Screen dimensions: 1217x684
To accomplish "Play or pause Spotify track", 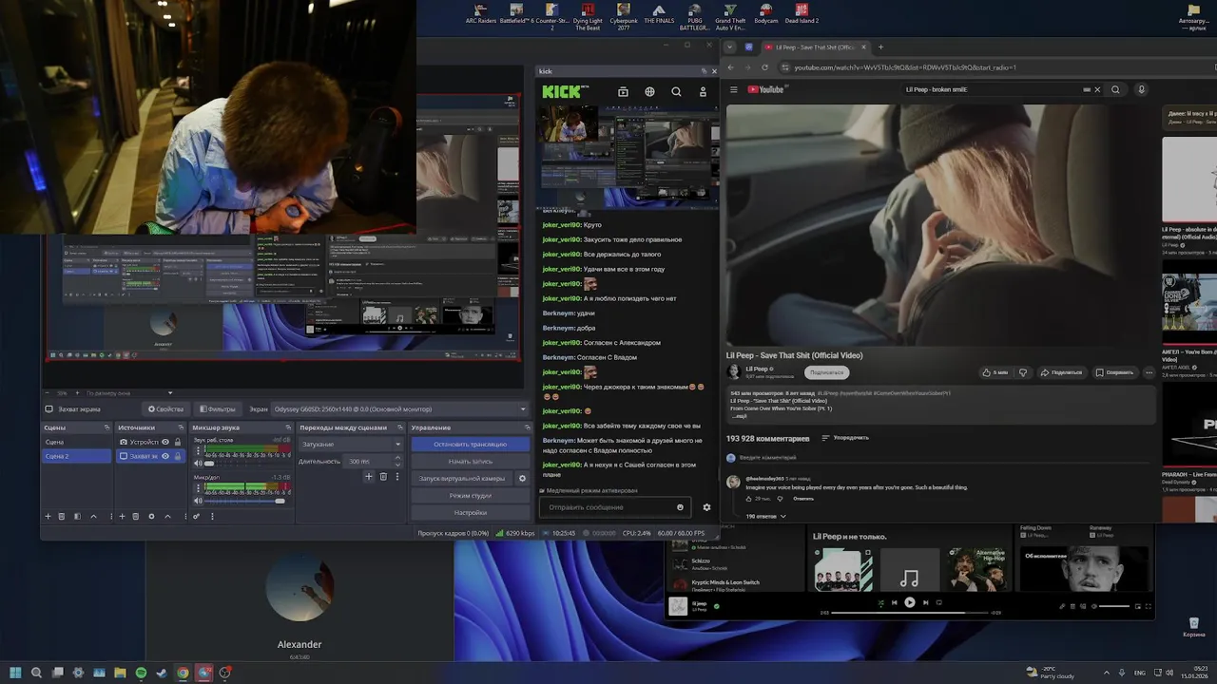I will (x=910, y=602).
